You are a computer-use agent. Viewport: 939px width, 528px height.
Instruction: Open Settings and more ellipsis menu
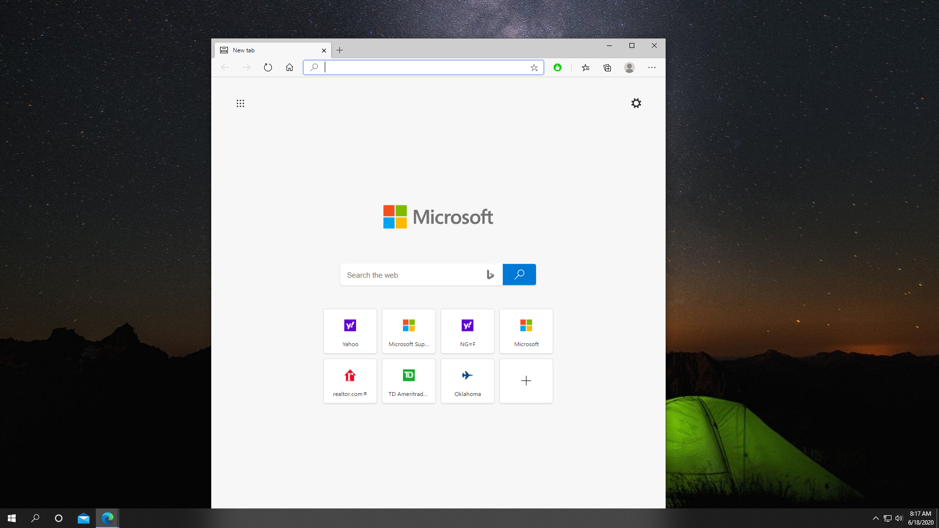(x=652, y=67)
